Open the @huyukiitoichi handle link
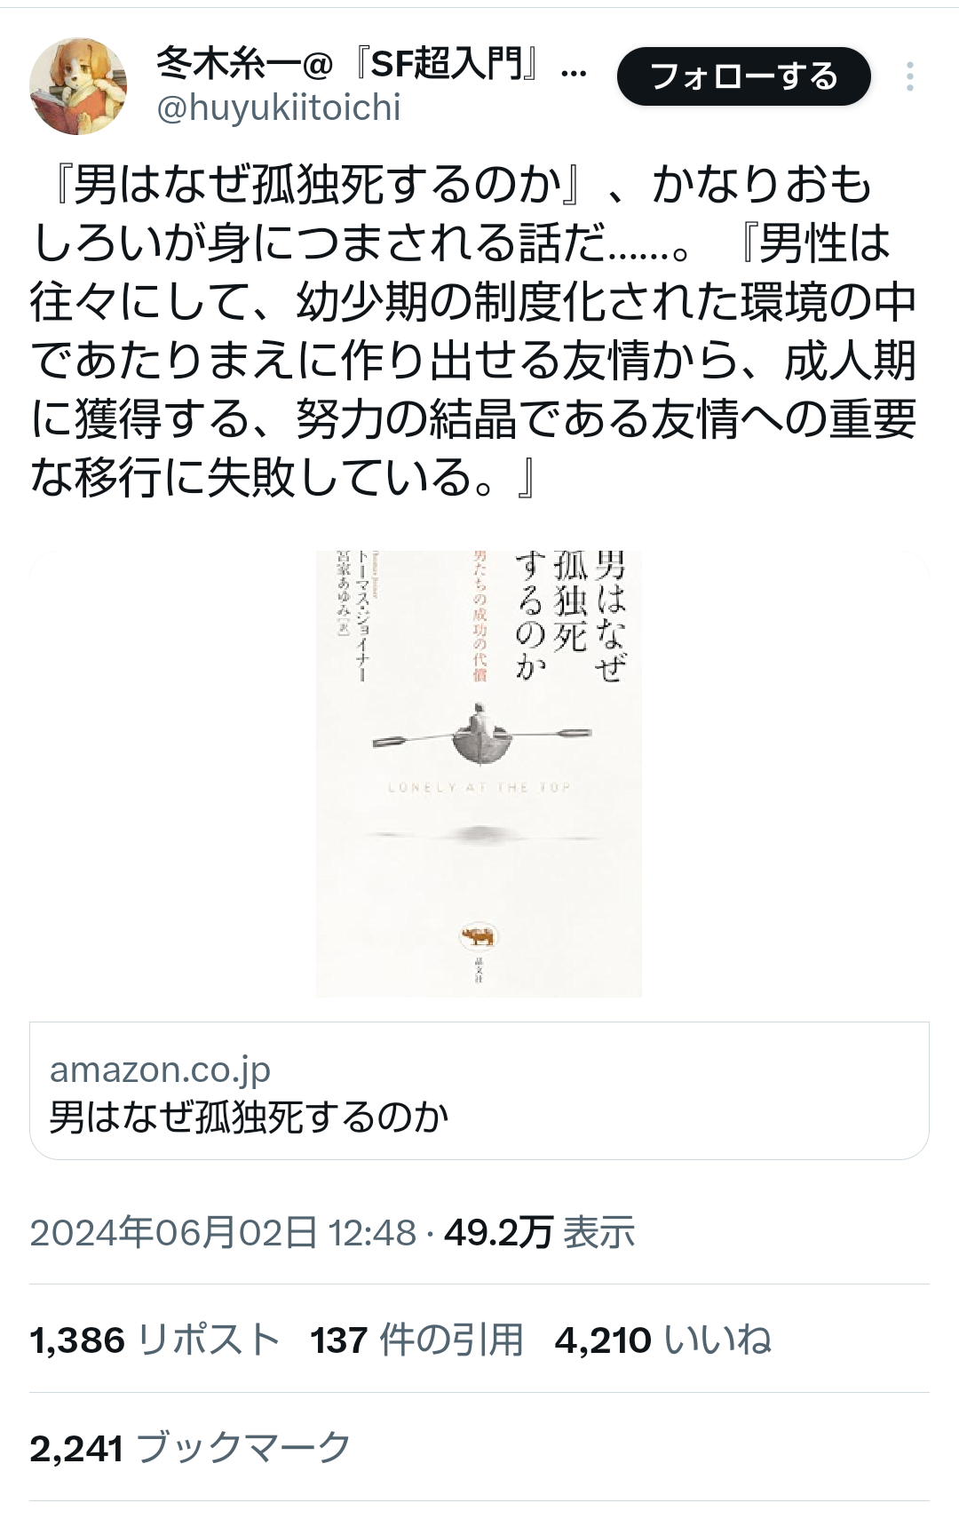 (x=279, y=107)
